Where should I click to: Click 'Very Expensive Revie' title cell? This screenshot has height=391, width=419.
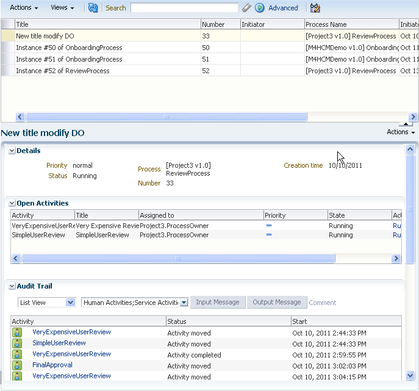[x=107, y=226]
